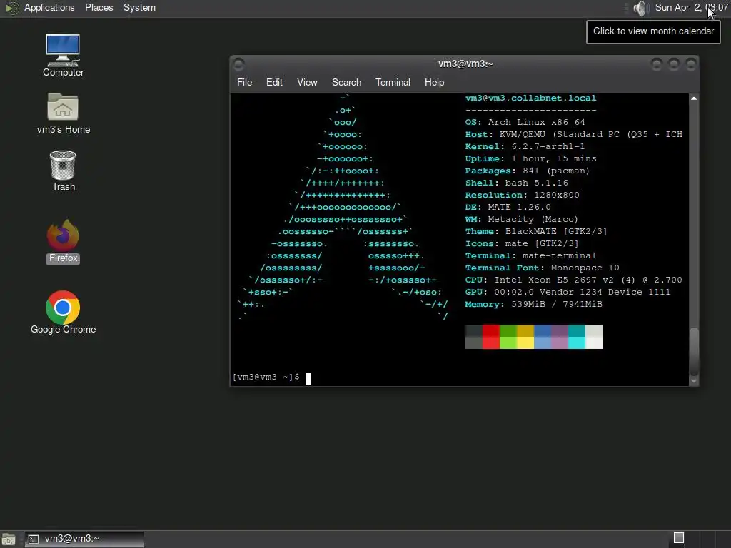Image resolution: width=731 pixels, height=548 pixels.
Task: Open the terminal Help menu
Action: [x=434, y=83]
